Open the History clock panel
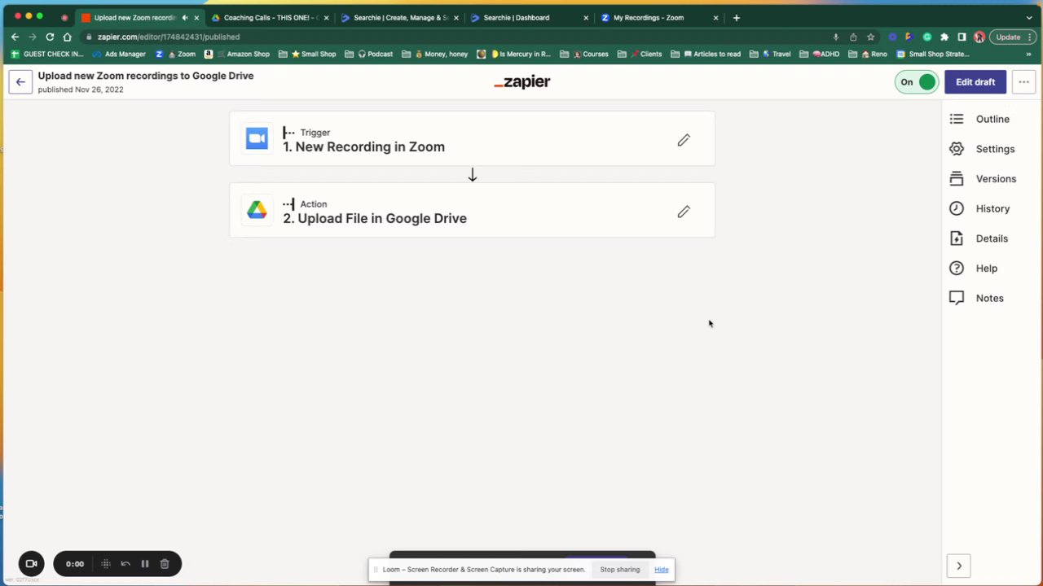Viewport: 1043px width, 586px height. coord(980,208)
